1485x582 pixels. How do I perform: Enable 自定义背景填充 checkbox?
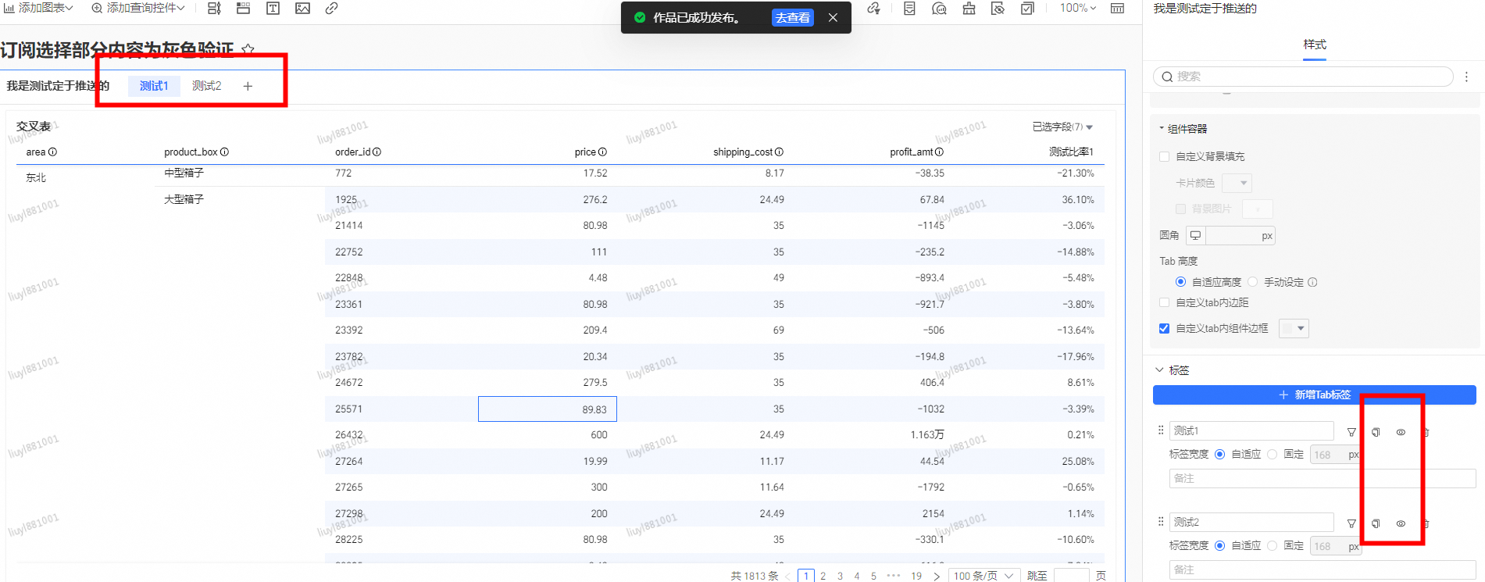point(1165,156)
